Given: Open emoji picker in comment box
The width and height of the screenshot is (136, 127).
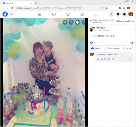Looking at the screenshot, I should [x=102, y=59].
